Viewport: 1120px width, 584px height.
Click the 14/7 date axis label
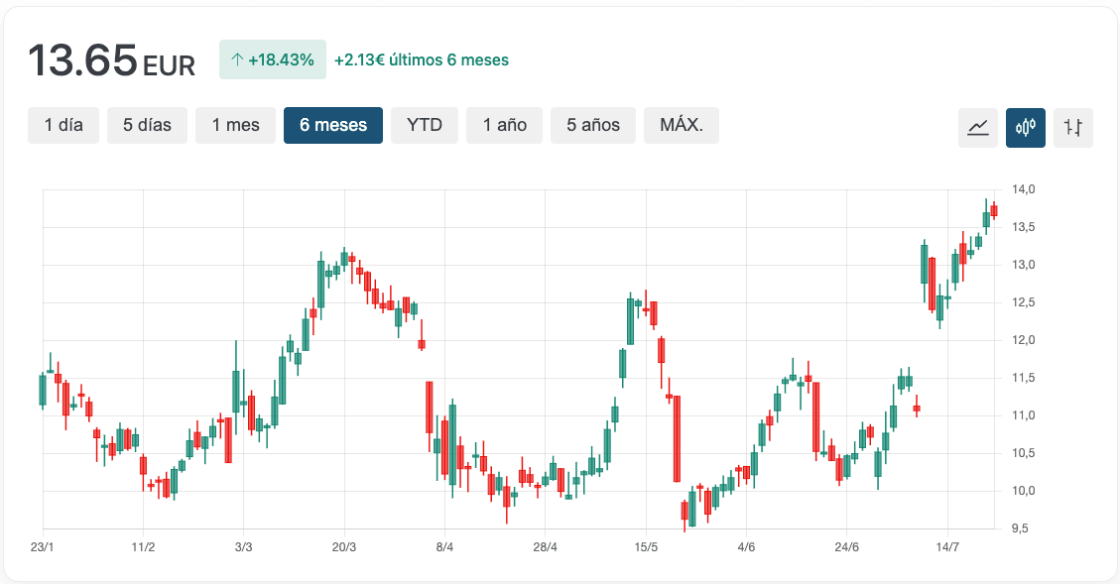pos(947,547)
